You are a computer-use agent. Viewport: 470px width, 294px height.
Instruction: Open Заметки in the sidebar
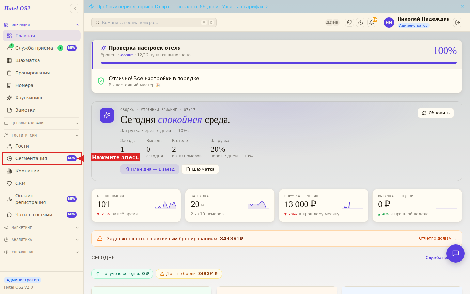click(x=41, y=110)
